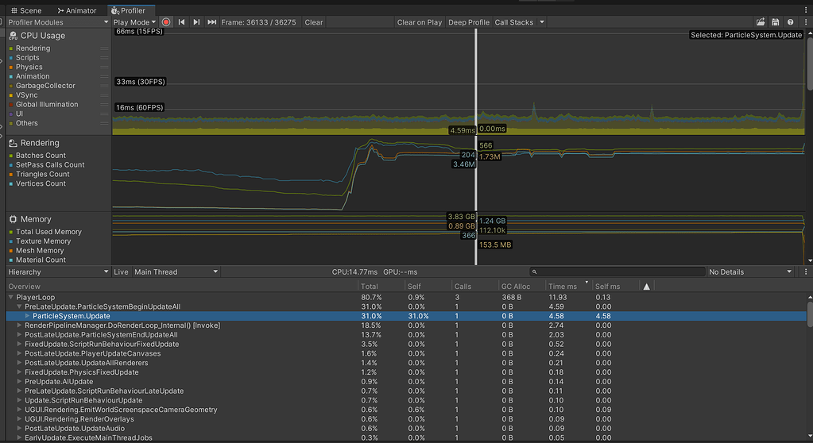Open the Profiler toolbar kebab menu
The width and height of the screenshot is (813, 443).
click(x=805, y=22)
